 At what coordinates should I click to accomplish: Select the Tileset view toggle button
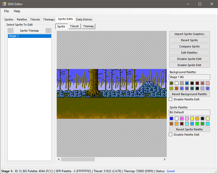(x=75, y=26)
